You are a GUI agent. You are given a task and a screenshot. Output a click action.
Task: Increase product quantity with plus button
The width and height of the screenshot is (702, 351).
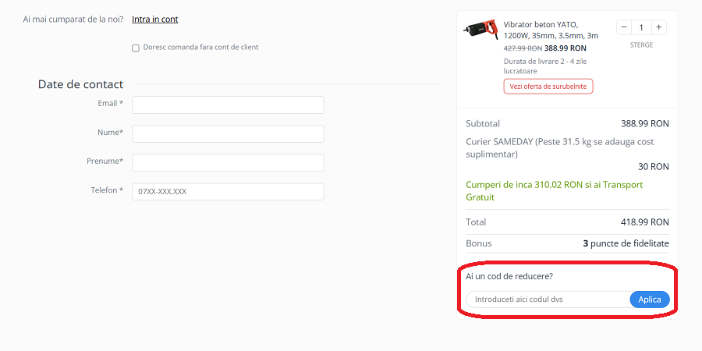(x=659, y=27)
